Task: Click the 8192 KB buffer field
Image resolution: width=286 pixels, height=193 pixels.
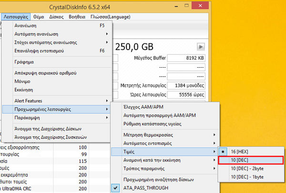Action: [186, 58]
